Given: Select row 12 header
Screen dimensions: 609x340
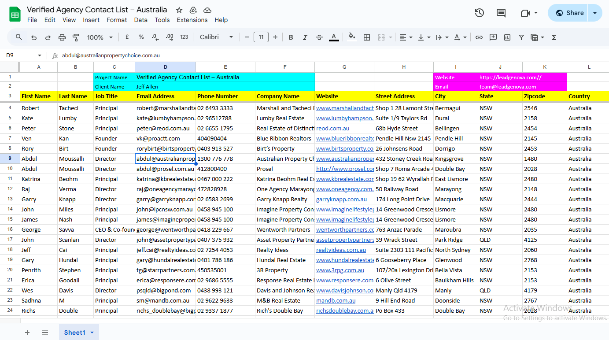Looking at the screenshot, I should pos(10,189).
